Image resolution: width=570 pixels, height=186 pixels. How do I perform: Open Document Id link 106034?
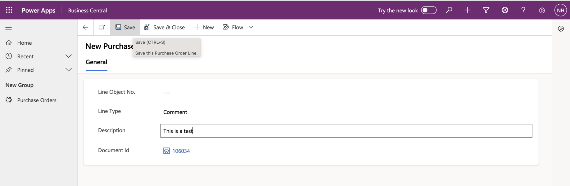tap(181, 151)
